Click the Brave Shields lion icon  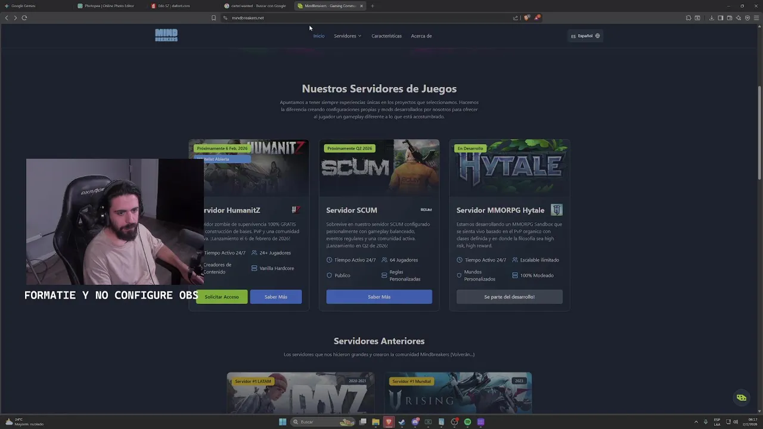tap(526, 18)
